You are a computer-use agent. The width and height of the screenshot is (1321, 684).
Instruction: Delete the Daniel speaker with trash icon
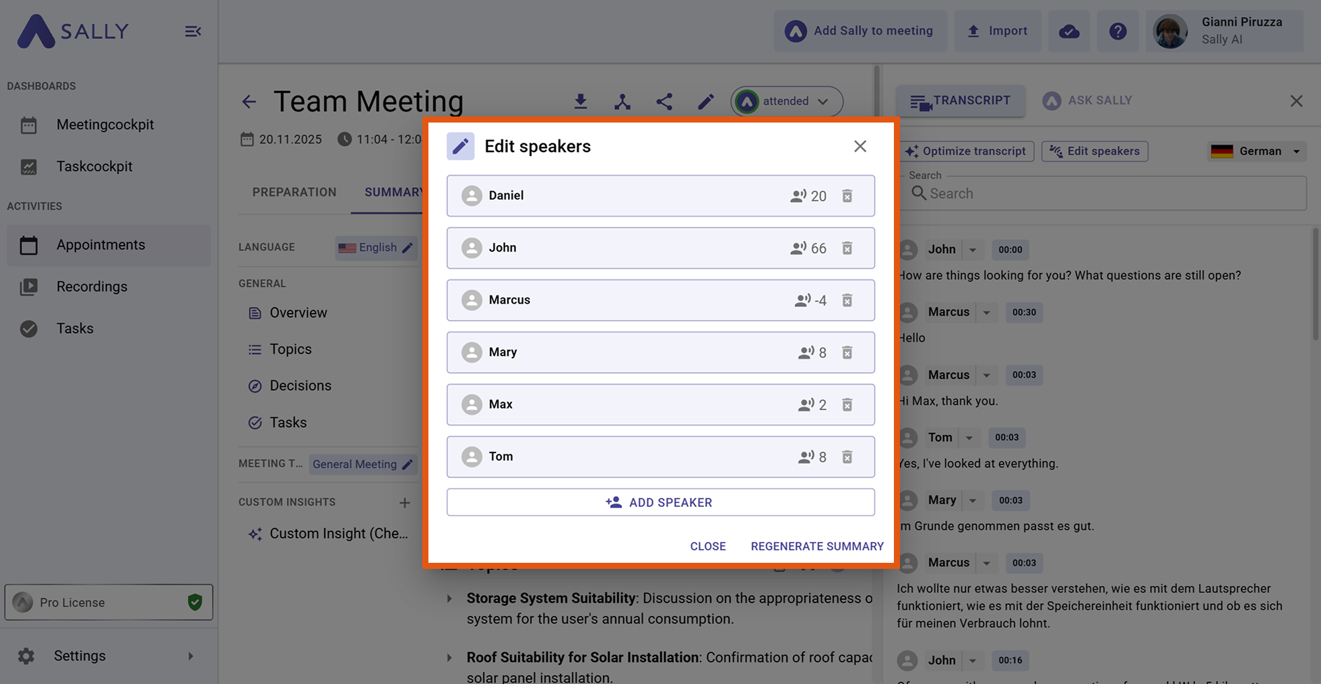pos(847,196)
